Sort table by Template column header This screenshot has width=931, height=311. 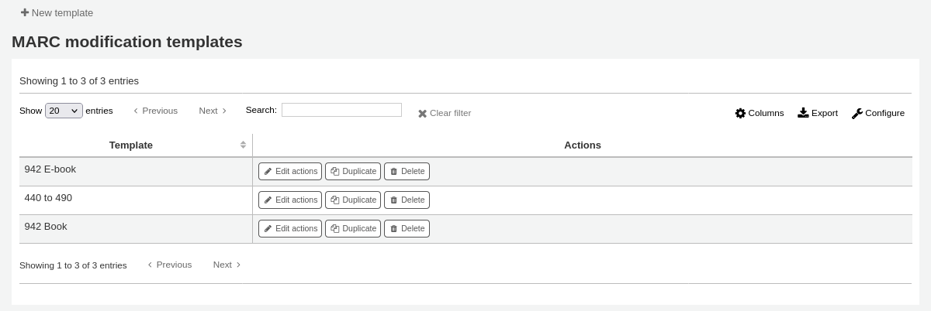coord(131,145)
